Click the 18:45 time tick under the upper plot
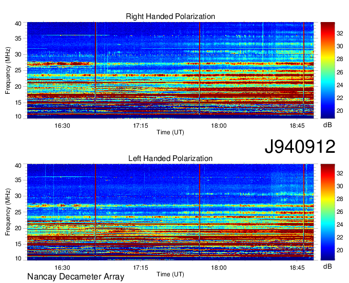The width and height of the screenshot is (349, 283). (297, 126)
